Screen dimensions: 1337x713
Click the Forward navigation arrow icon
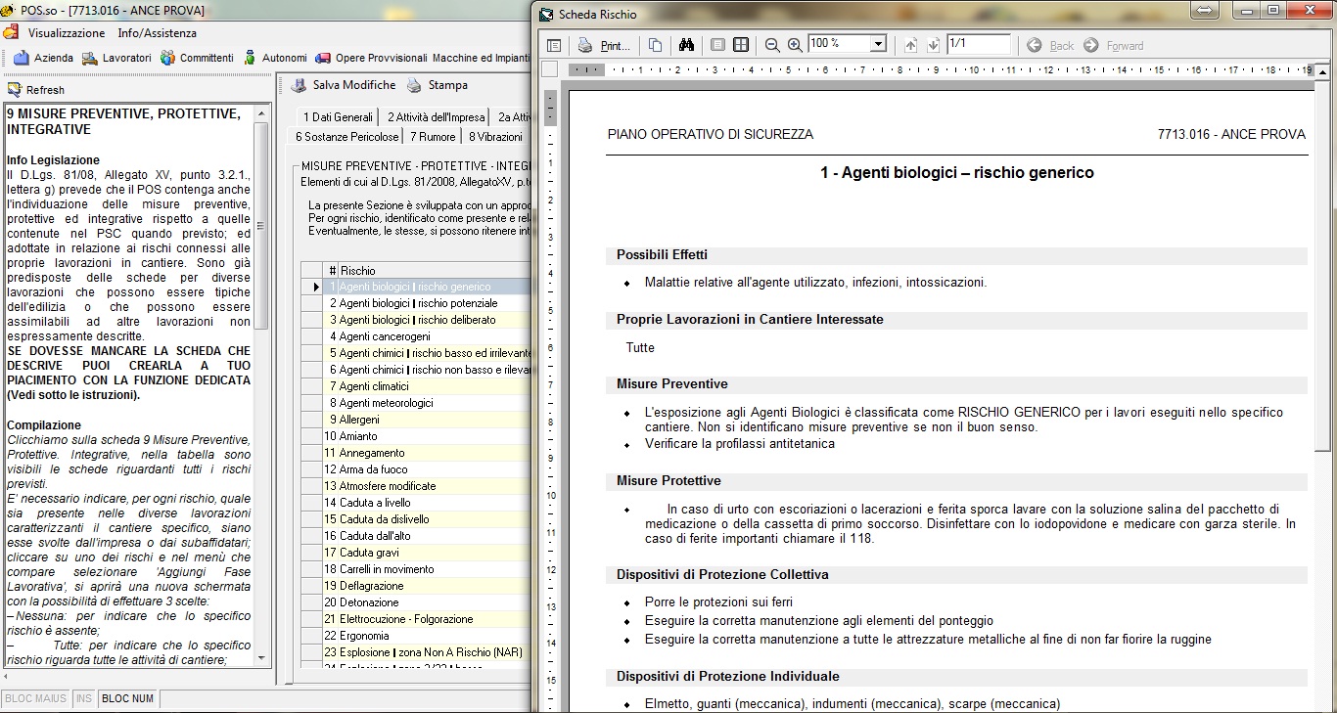(x=1091, y=45)
